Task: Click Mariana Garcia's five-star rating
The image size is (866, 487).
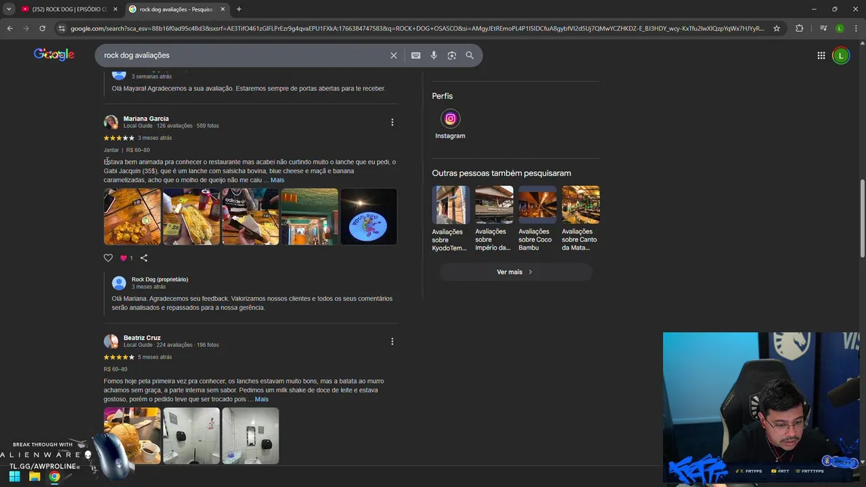Action: 119,138
